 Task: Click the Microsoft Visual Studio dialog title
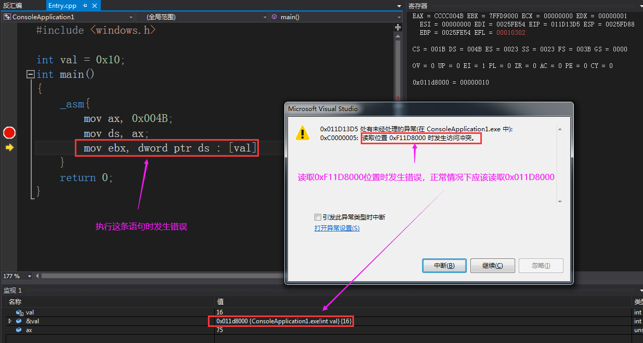coord(323,109)
